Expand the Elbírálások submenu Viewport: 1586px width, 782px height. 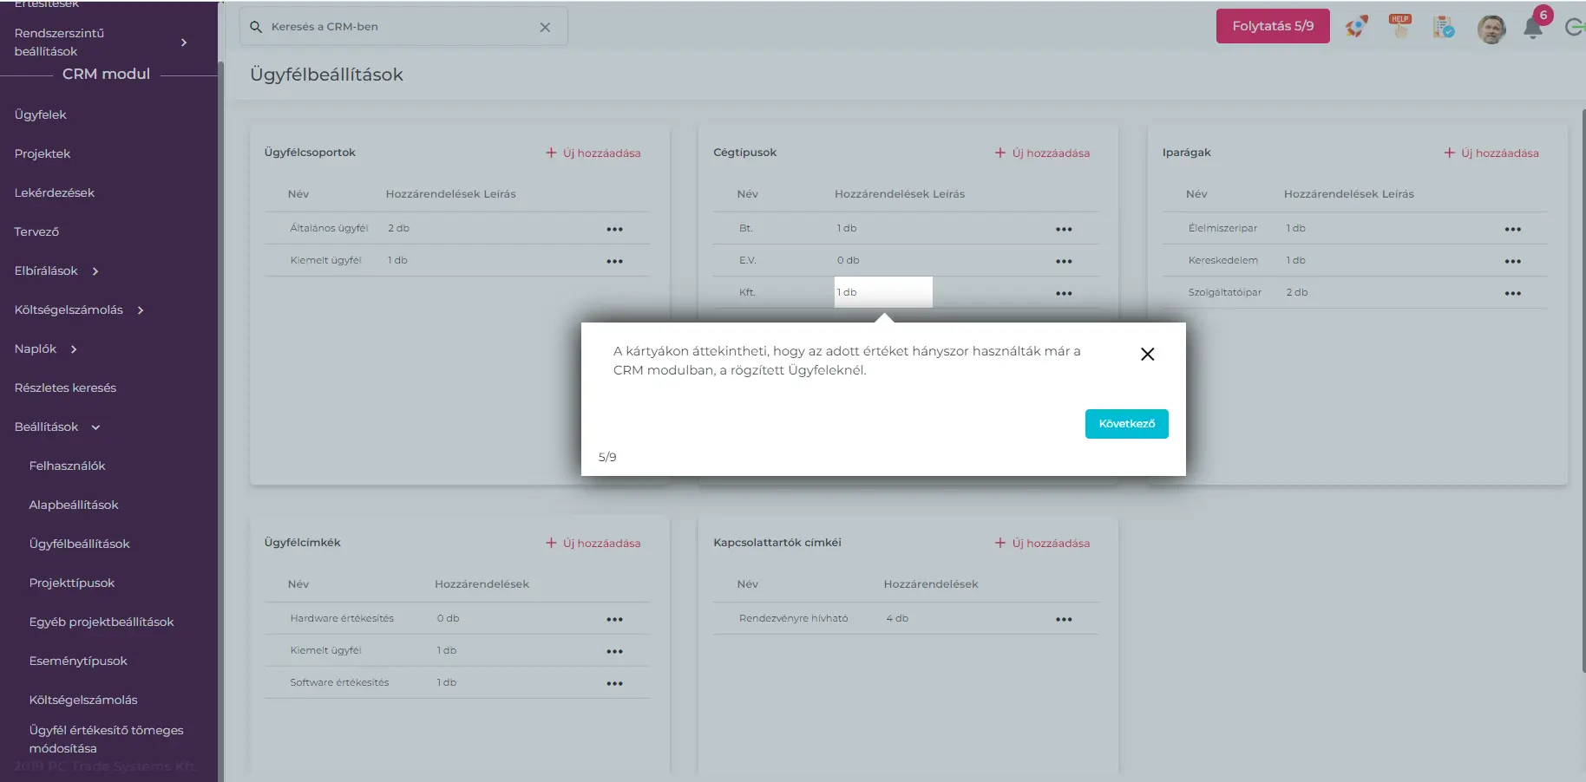point(95,271)
